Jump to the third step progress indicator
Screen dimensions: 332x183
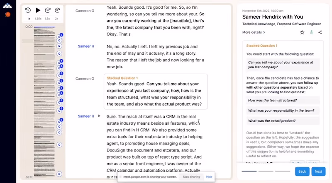283,171
